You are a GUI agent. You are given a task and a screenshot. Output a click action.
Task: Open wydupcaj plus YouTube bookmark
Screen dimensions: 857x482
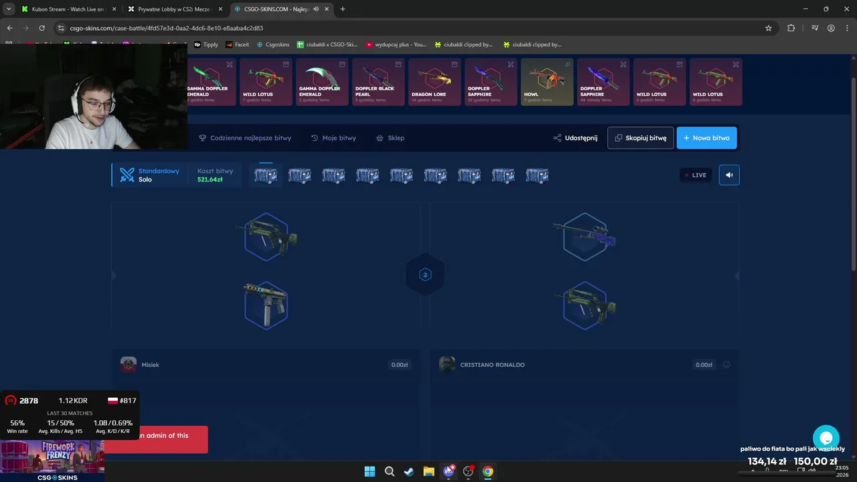[396, 45]
